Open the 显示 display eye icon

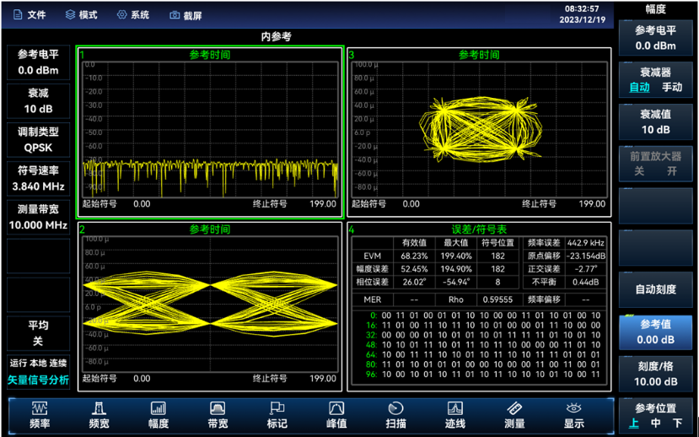tap(574, 415)
